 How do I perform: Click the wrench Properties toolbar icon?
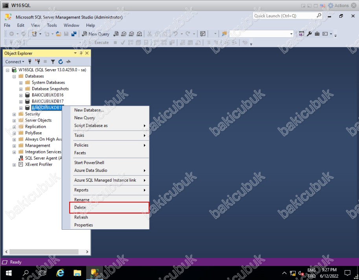[309, 34]
